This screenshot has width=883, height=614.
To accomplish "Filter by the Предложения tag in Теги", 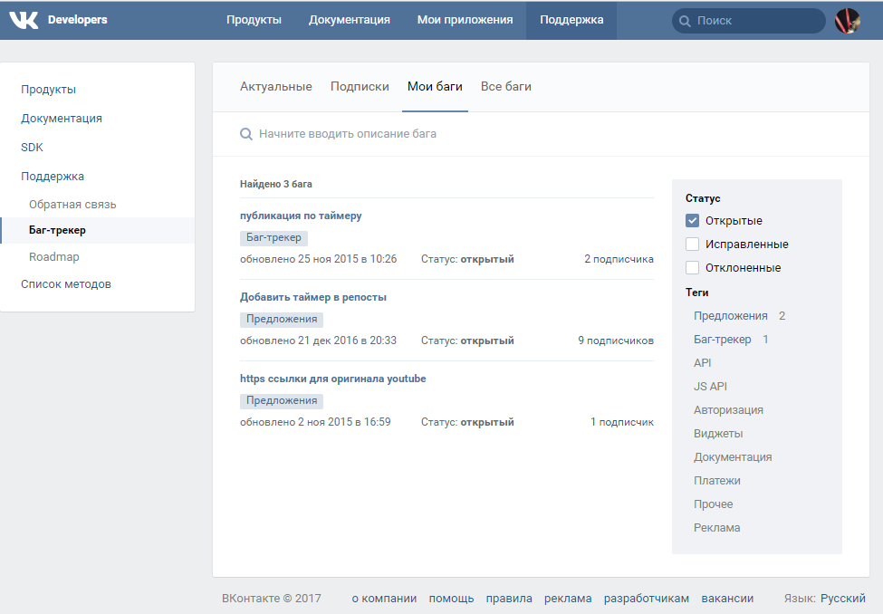I will (x=730, y=316).
